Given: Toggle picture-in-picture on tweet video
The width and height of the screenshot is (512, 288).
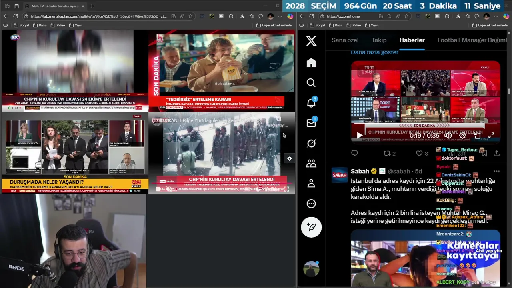Looking at the screenshot, I should pos(477,136).
